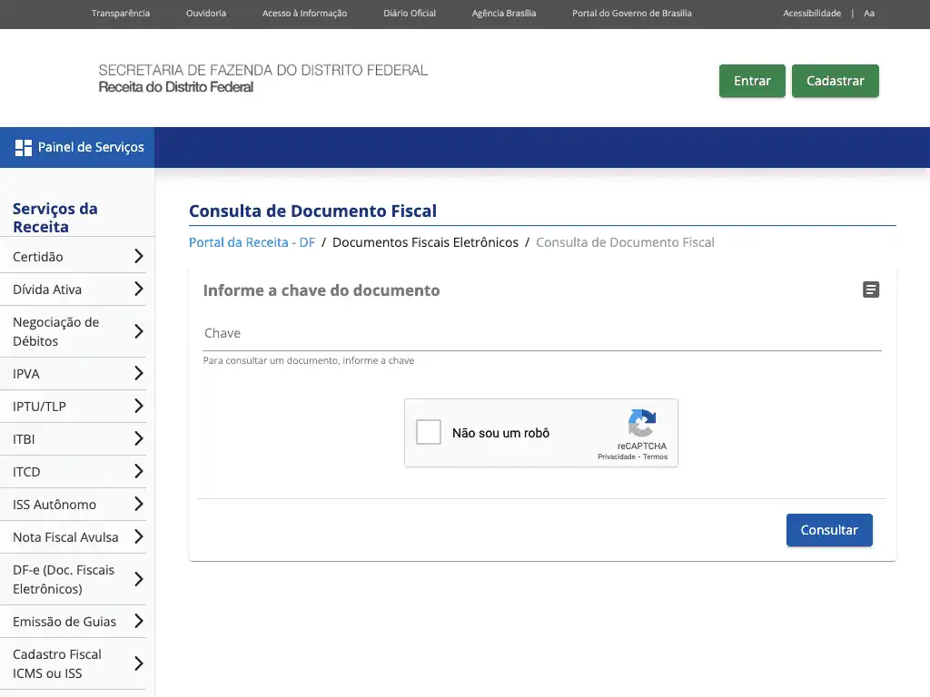Click the Aa font size icon
Image resolution: width=930 pixels, height=697 pixels.
tap(869, 14)
